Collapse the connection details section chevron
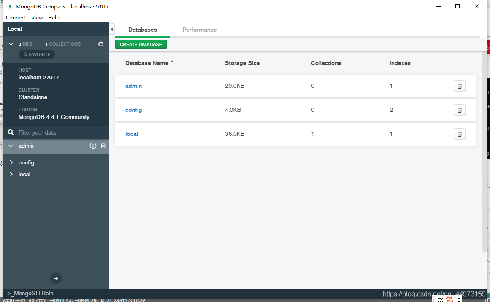This screenshot has width=490, height=302. pos(11,44)
